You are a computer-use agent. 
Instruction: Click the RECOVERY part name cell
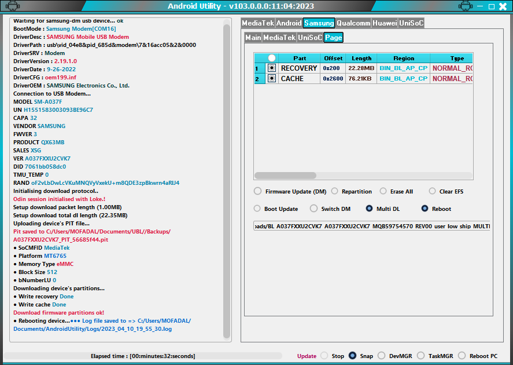tap(299, 68)
